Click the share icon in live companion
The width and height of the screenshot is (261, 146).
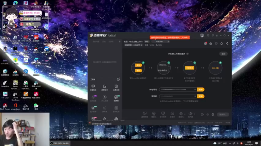(x=227, y=43)
